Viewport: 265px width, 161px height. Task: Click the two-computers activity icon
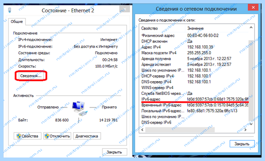[79, 108]
